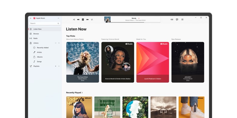This screenshot has height=118, width=237.
Task: Open the Playing Next queue
Action: [182, 20]
